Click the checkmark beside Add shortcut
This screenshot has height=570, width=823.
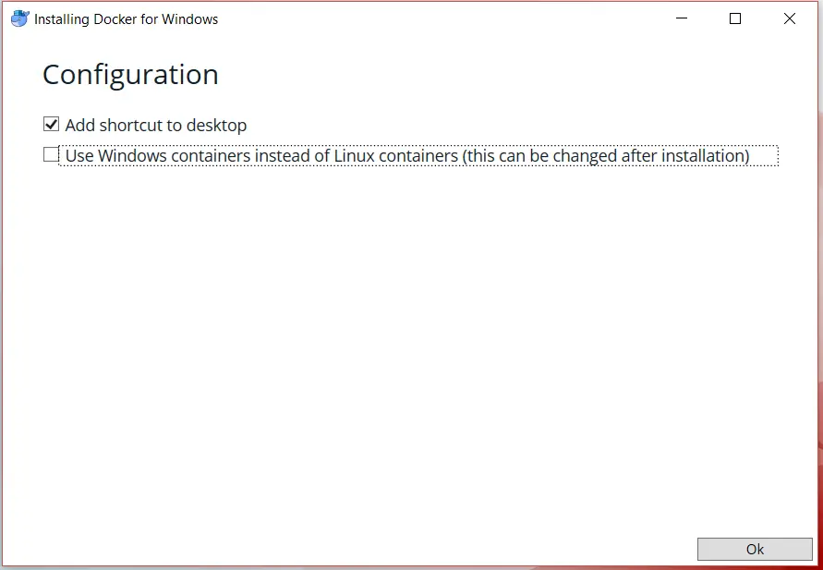point(51,124)
